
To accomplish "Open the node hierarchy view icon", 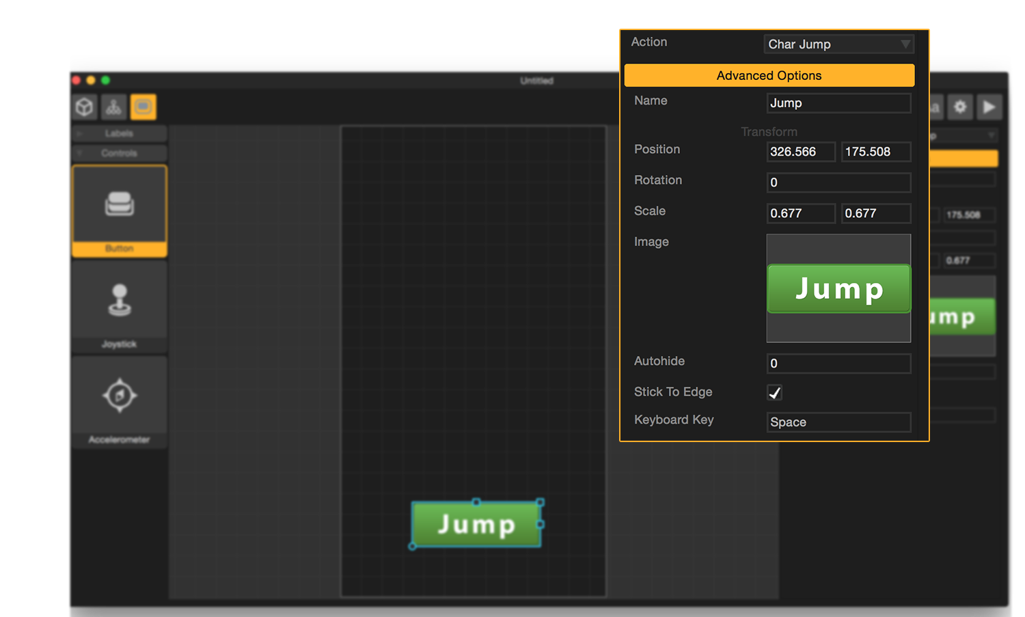I will [113, 107].
